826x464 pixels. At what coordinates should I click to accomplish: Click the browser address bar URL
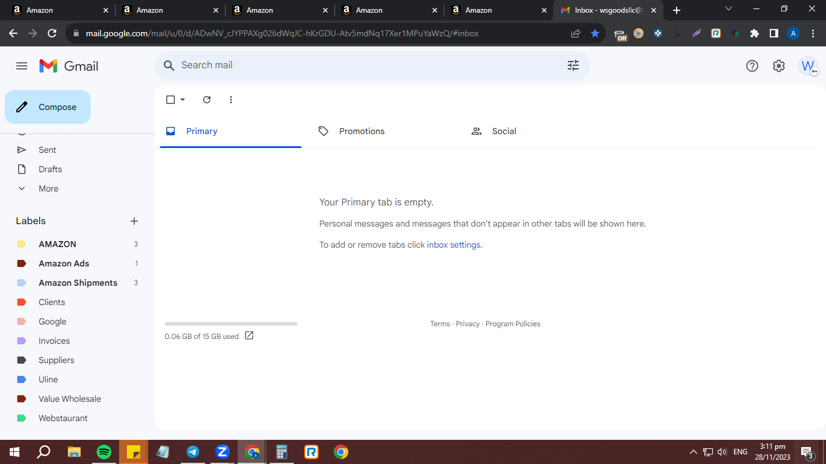(282, 33)
